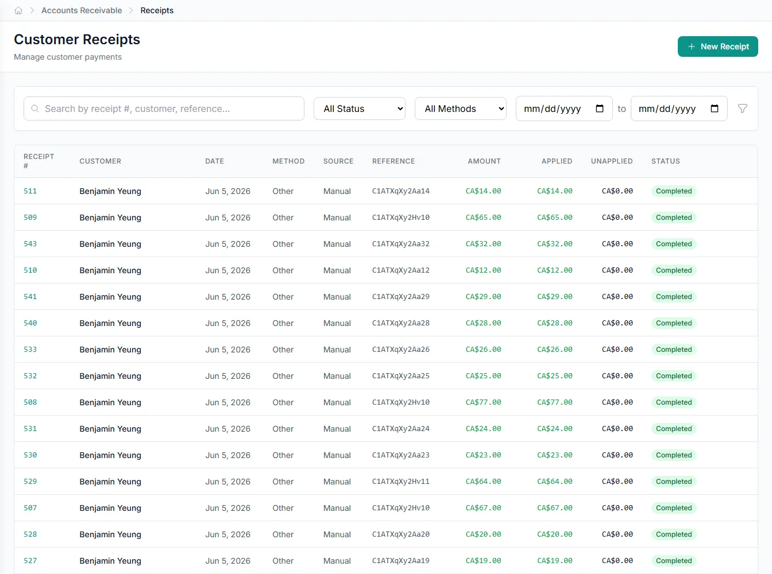Click Customer Receipts page heading

click(x=77, y=39)
